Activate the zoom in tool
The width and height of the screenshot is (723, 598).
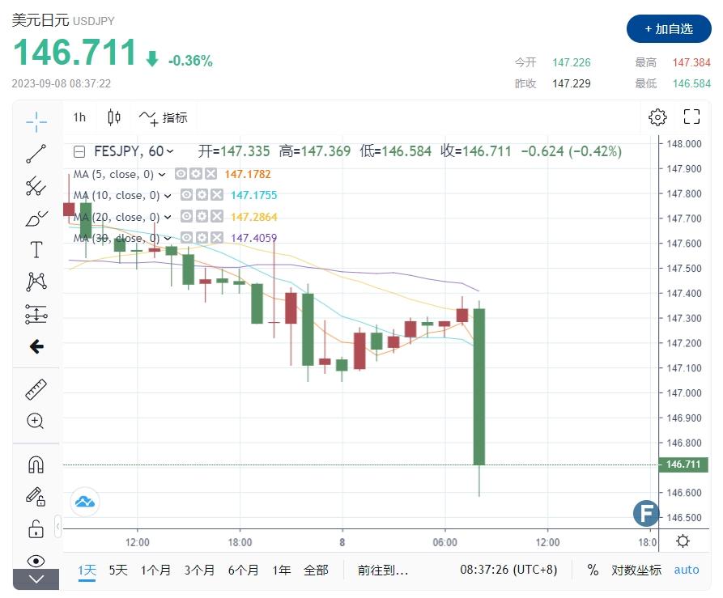[36, 421]
